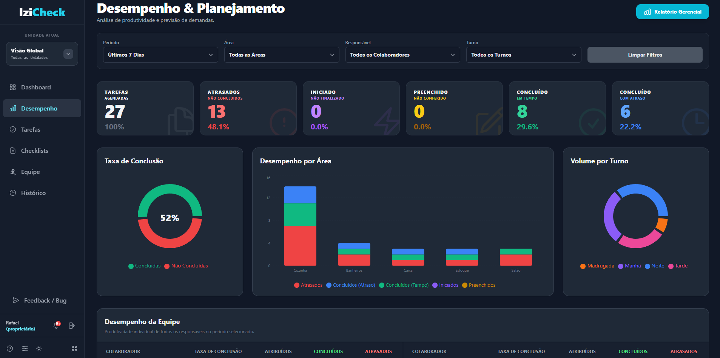
Task: Click the orange Madrugada donut segment
Action: point(662,224)
